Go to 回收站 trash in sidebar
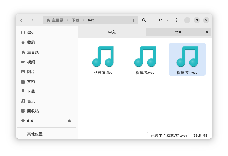This screenshot has width=228, height=156. click(x=33, y=111)
